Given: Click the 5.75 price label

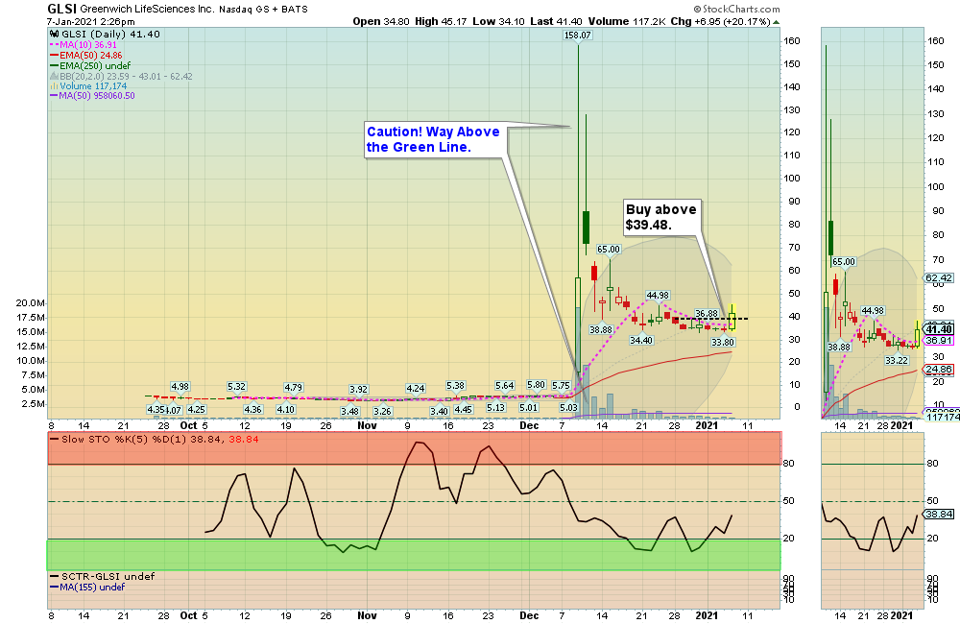Looking at the screenshot, I should [561, 385].
